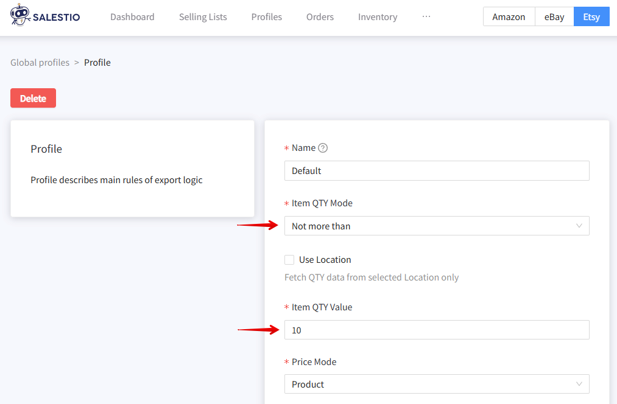Open the Profiles menu item

pyautogui.click(x=266, y=17)
